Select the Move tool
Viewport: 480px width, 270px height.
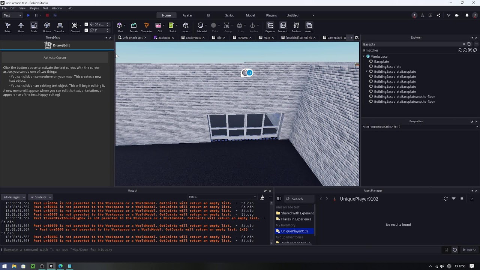click(x=21, y=27)
